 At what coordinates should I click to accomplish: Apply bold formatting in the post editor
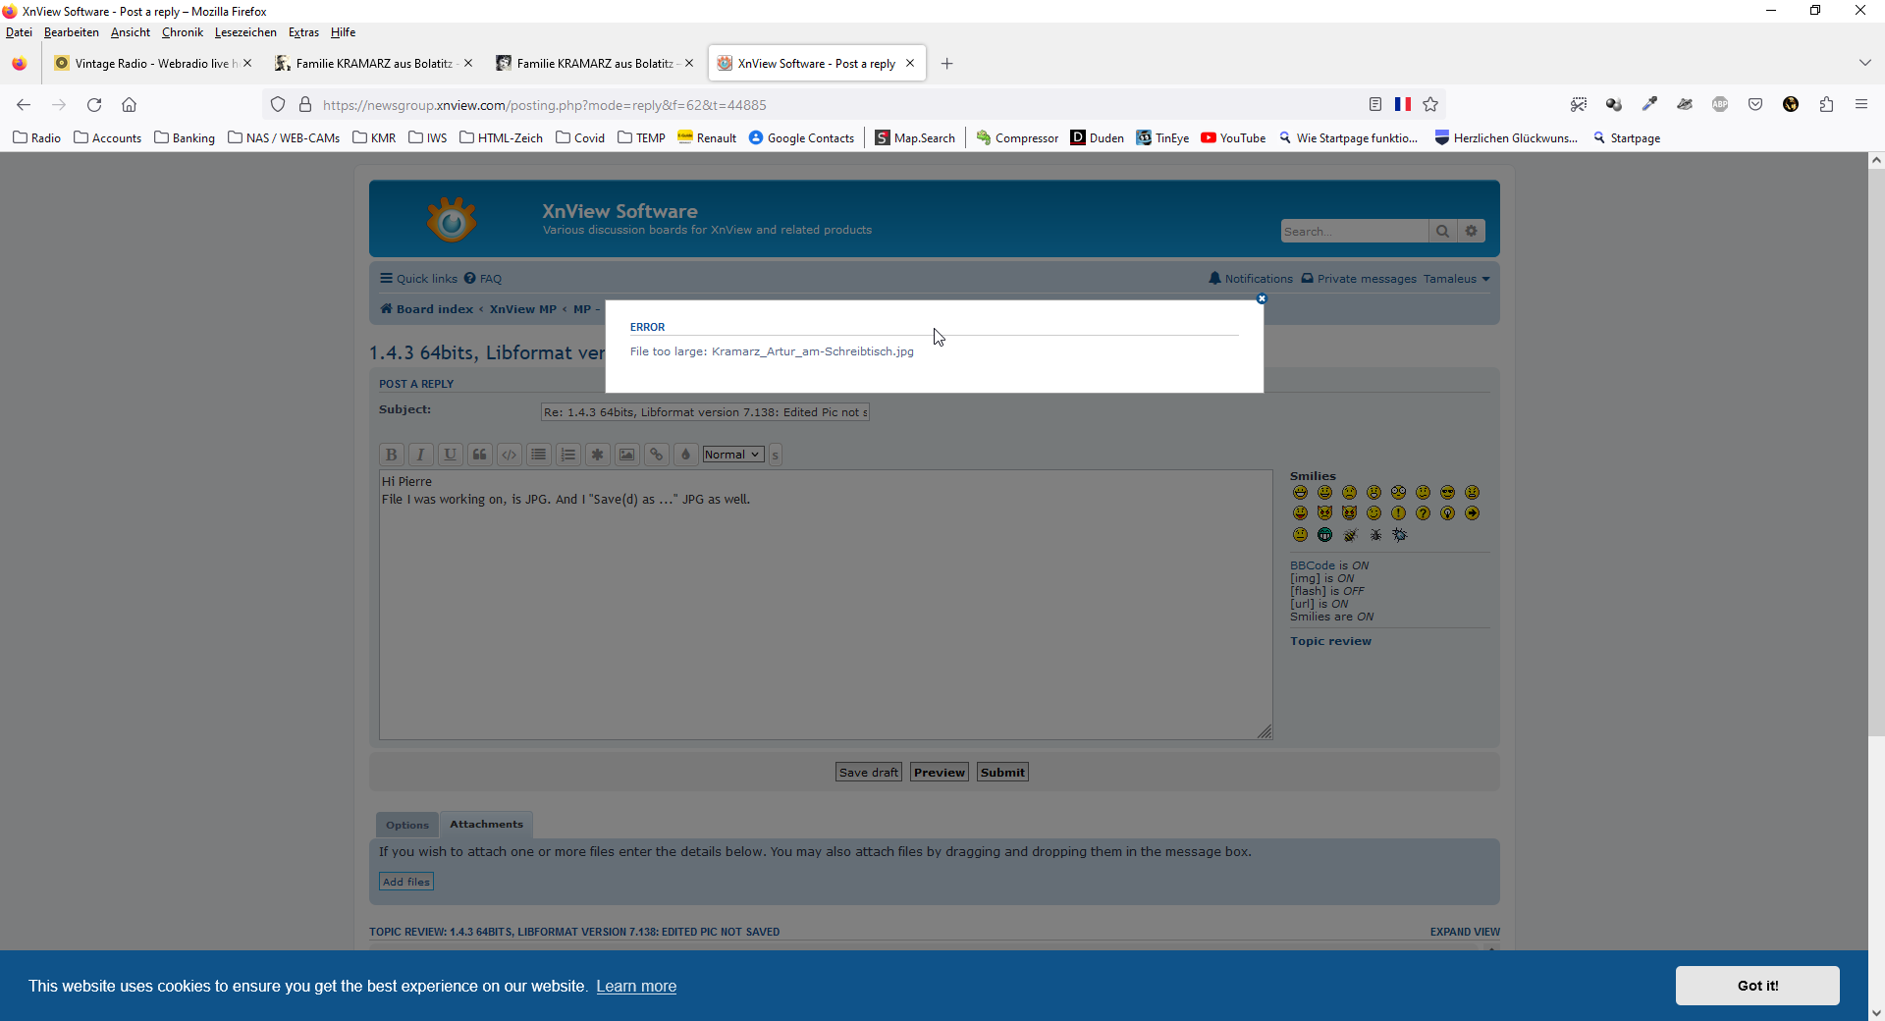click(391, 455)
